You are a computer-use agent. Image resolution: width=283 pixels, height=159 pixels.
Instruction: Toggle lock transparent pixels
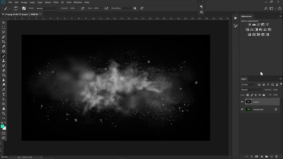pyautogui.click(x=248, y=95)
